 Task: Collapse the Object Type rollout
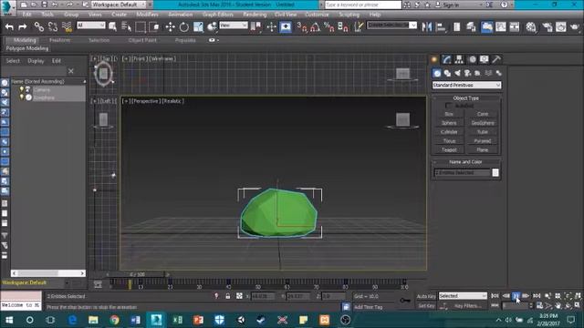pyautogui.click(x=466, y=98)
